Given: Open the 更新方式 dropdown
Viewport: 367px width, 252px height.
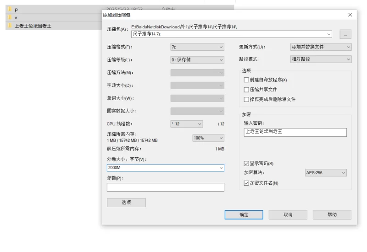Looking at the screenshot, I should tap(321, 47).
